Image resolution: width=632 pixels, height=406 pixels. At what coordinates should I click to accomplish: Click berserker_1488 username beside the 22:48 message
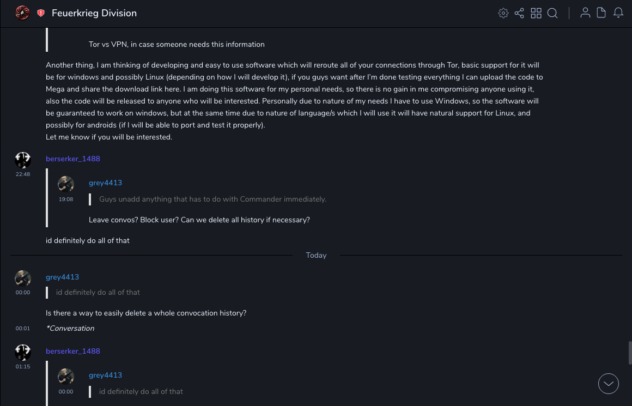[73, 159]
